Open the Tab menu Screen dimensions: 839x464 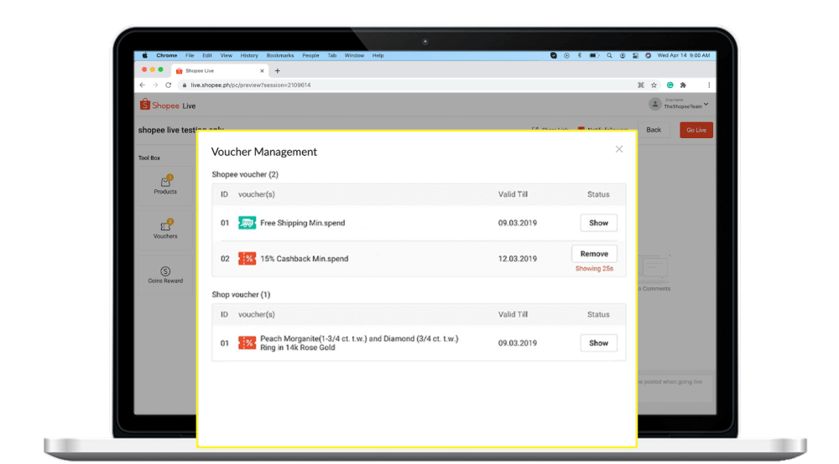point(331,55)
